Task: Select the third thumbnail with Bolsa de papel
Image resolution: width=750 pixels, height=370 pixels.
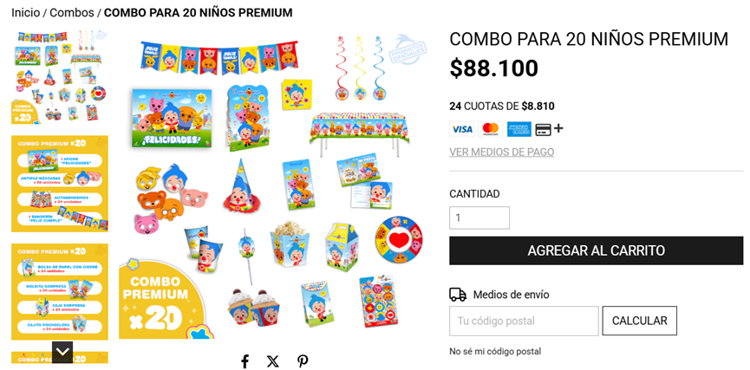Action: [60, 292]
